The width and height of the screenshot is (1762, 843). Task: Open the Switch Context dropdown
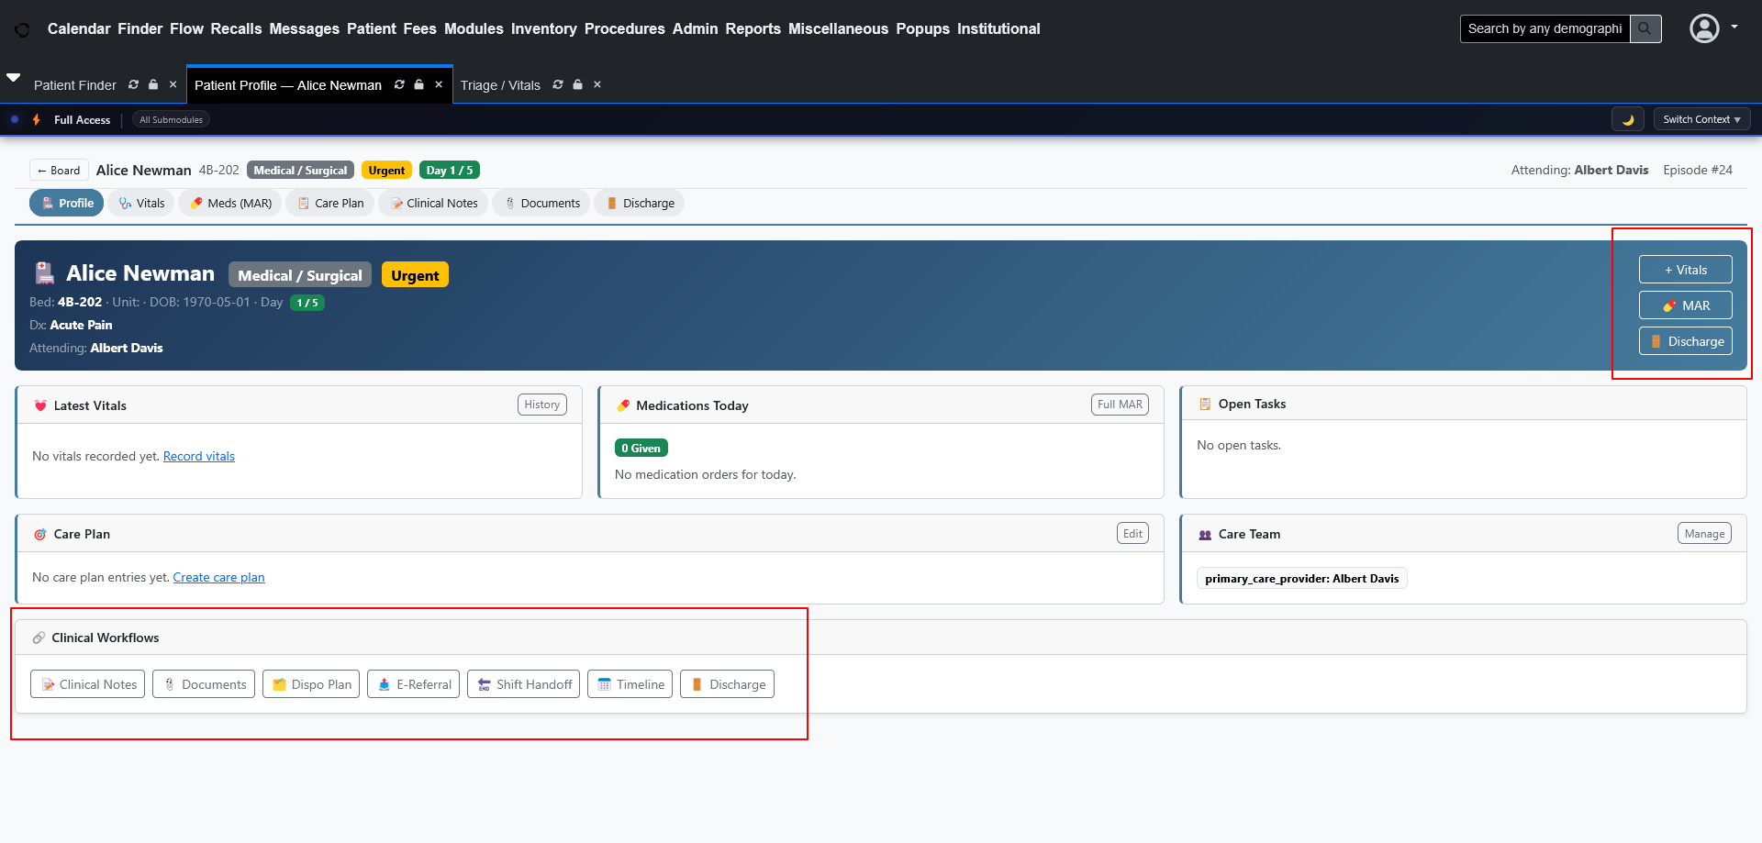(x=1701, y=119)
